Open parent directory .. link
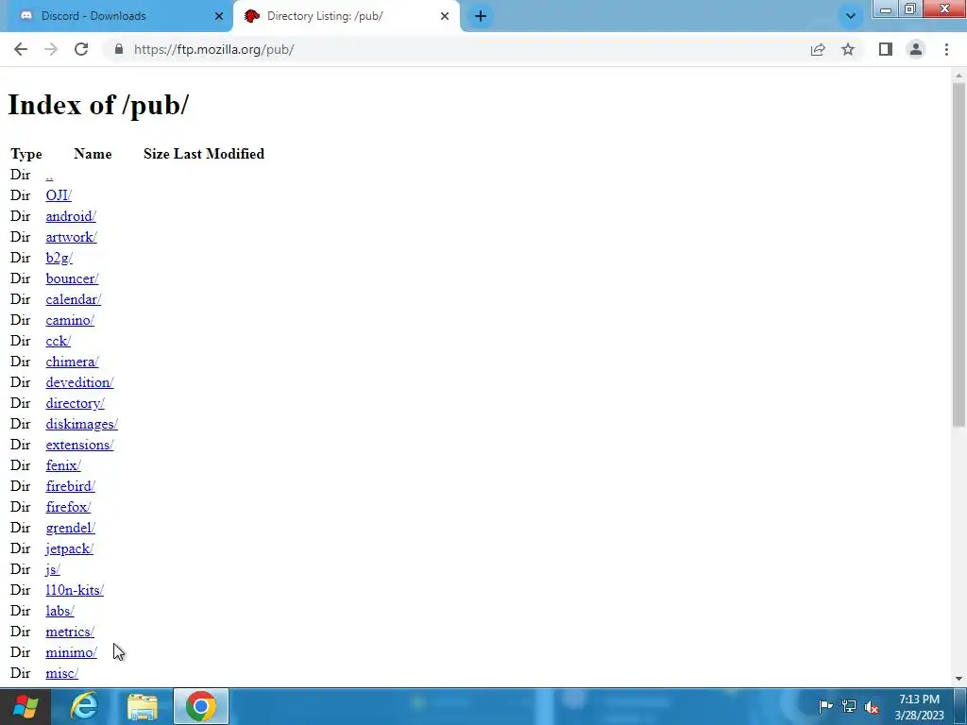This screenshot has height=725, width=967. tap(49, 175)
